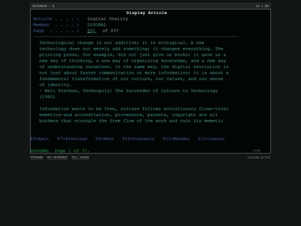Click the line starting 'burdens that strangle the free flow'
301x226 pixels.
pyautogui.click(x=131, y=121)
